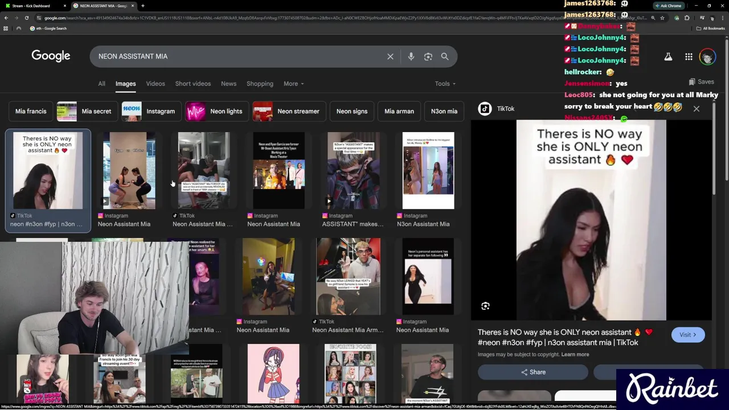Click preview title link text

pos(564,337)
